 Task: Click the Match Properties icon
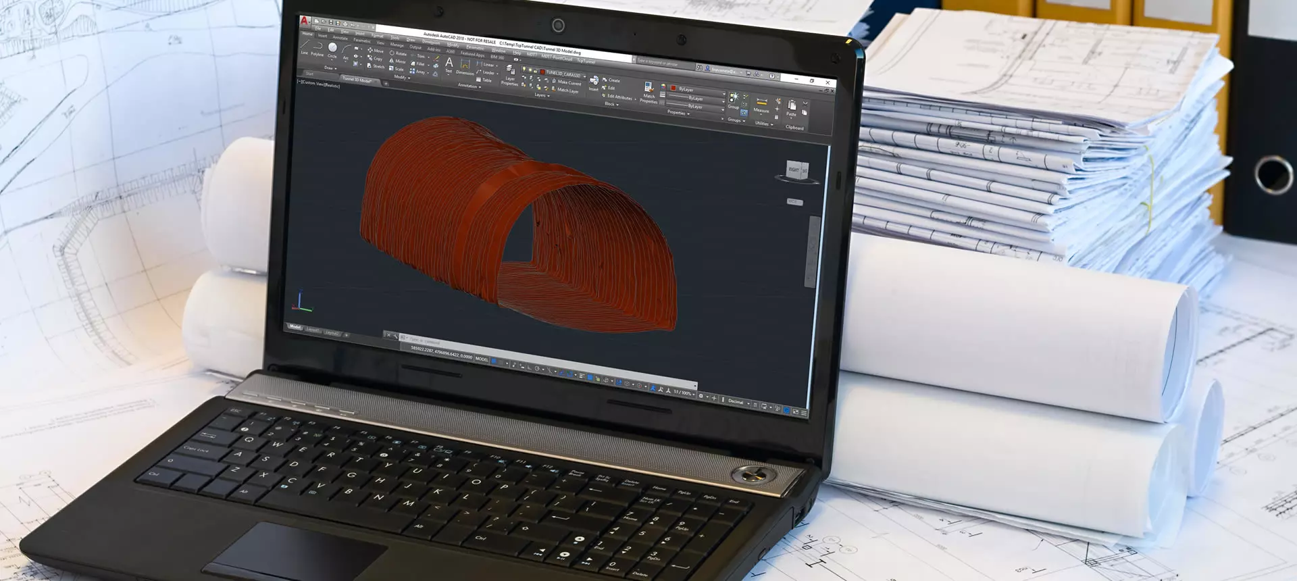coord(648,90)
